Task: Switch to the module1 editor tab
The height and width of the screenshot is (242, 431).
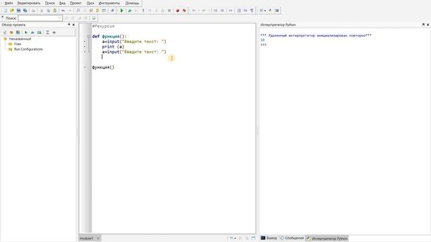Action: click(x=86, y=239)
